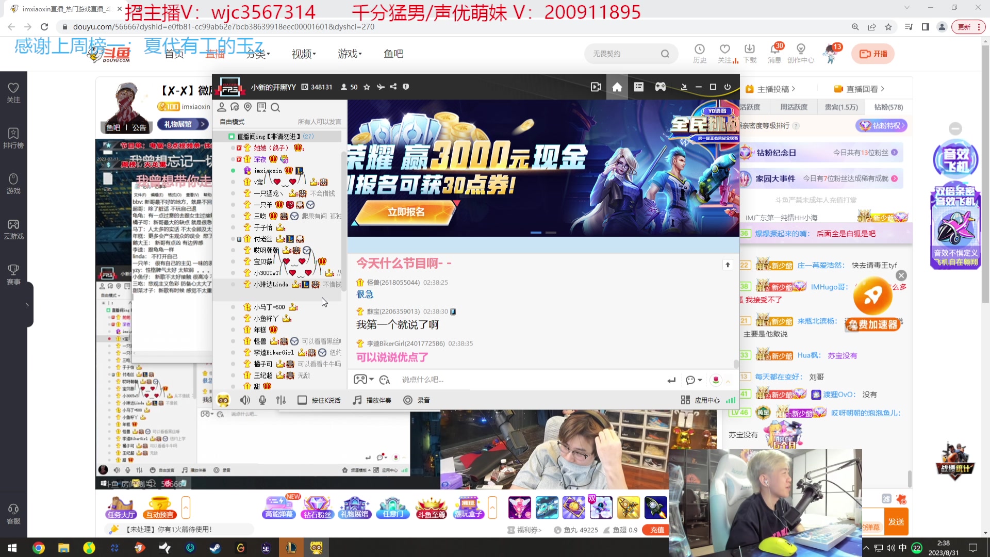Expand the arrow after 互动预言
The image size is (990, 557).
tap(186, 507)
